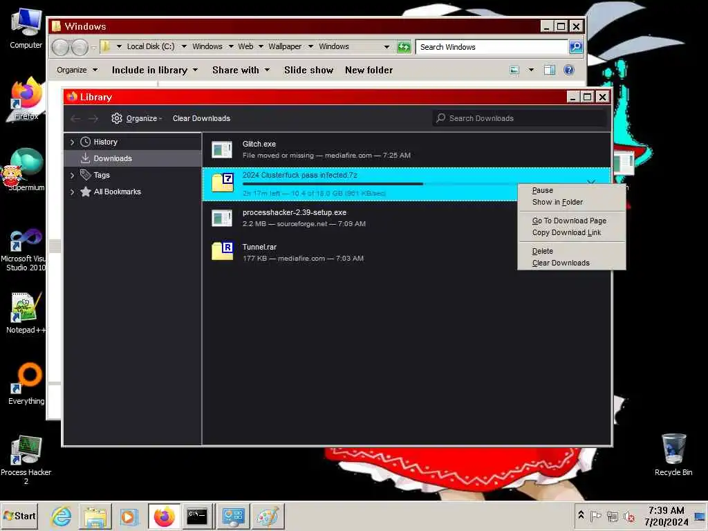Launch Process Hacker 2 from desktop
The image size is (708, 531).
click(26, 460)
